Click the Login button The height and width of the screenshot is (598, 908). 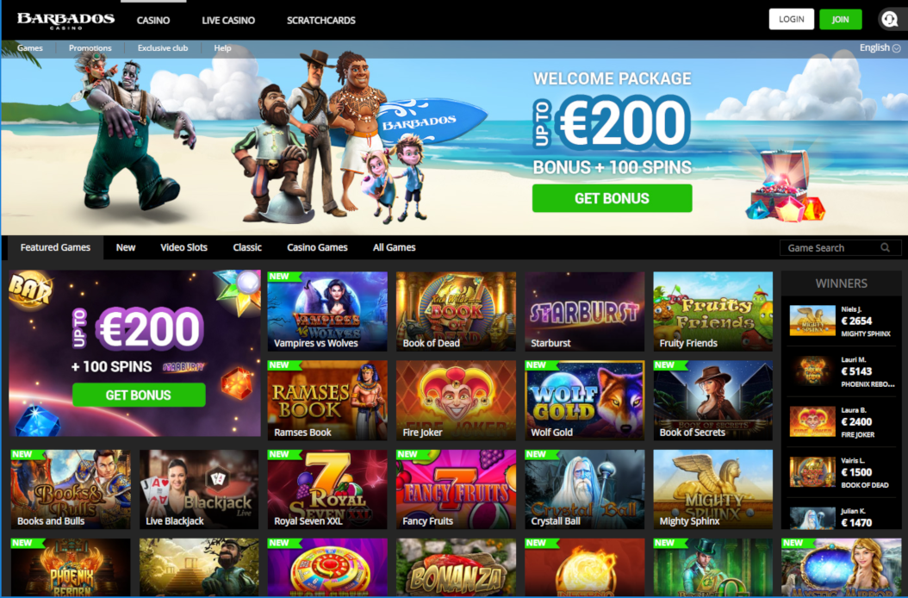coord(791,19)
